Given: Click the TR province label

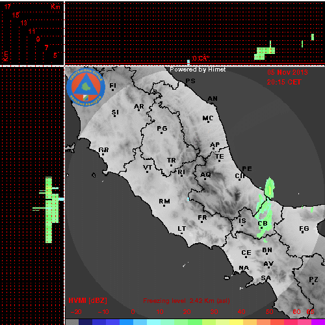Looking at the screenshot, I should point(172,161).
